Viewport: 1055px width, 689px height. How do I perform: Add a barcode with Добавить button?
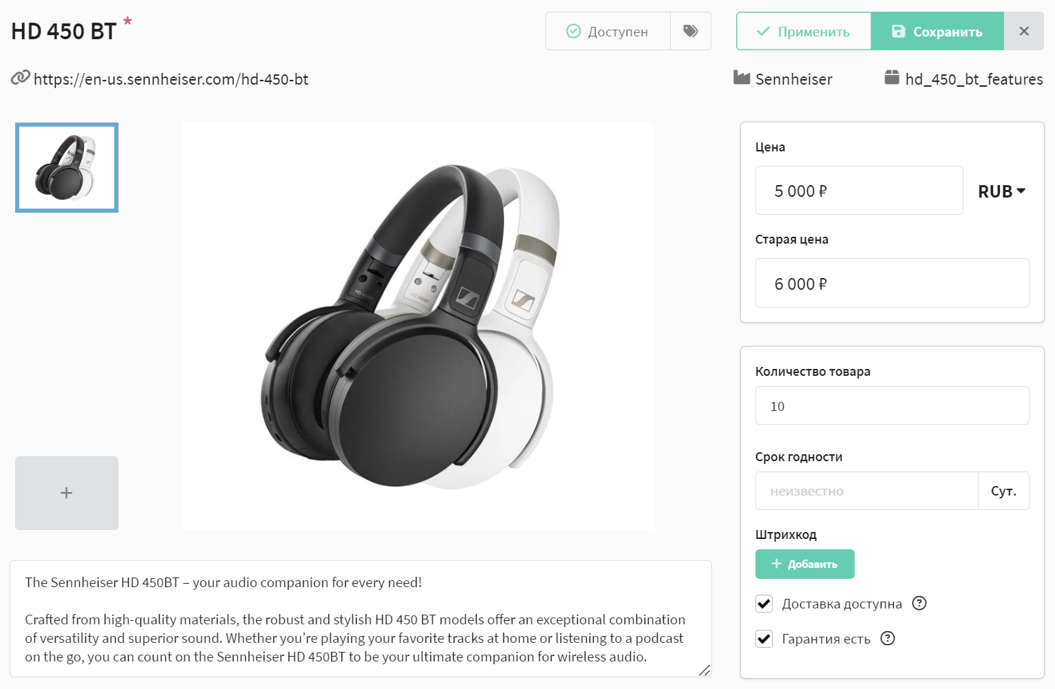pos(804,564)
